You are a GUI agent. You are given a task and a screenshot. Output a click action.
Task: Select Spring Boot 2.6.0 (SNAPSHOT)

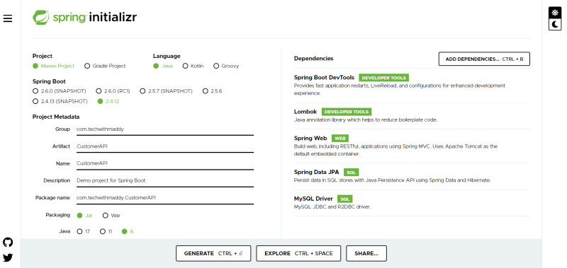tap(60, 91)
